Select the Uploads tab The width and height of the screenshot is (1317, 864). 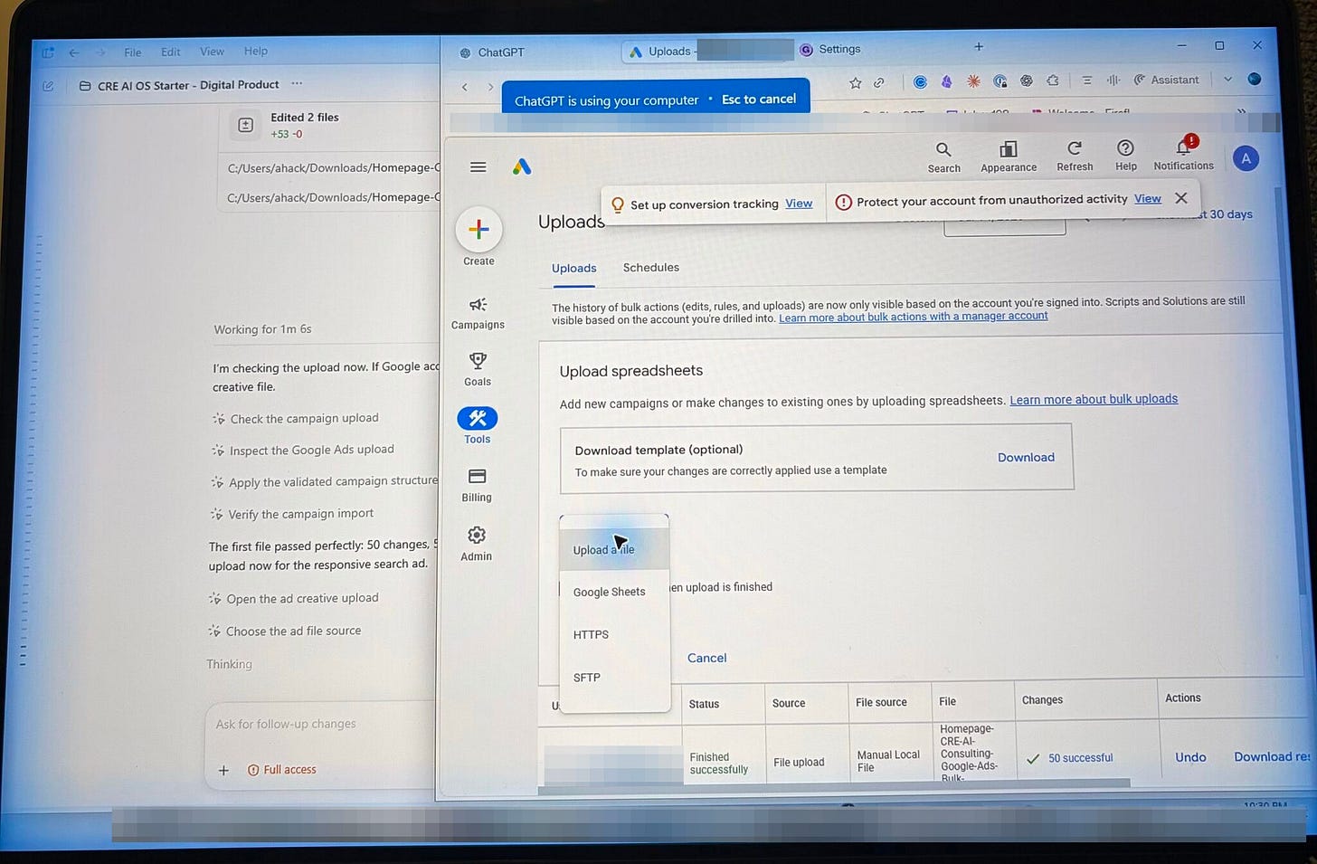tap(573, 269)
